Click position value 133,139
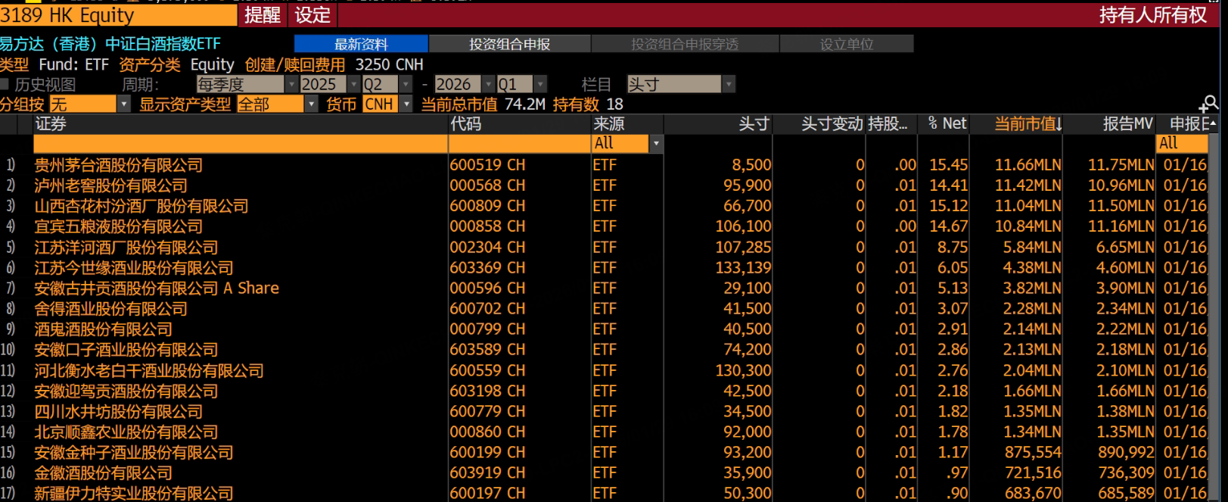 743,267
